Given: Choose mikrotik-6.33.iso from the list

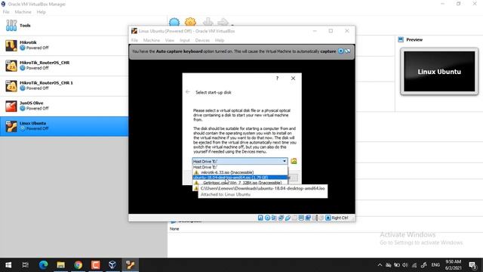Looking at the screenshot, I should coord(240,172).
